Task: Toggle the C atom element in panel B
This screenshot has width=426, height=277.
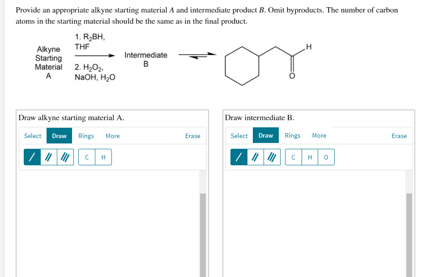Action: point(294,157)
